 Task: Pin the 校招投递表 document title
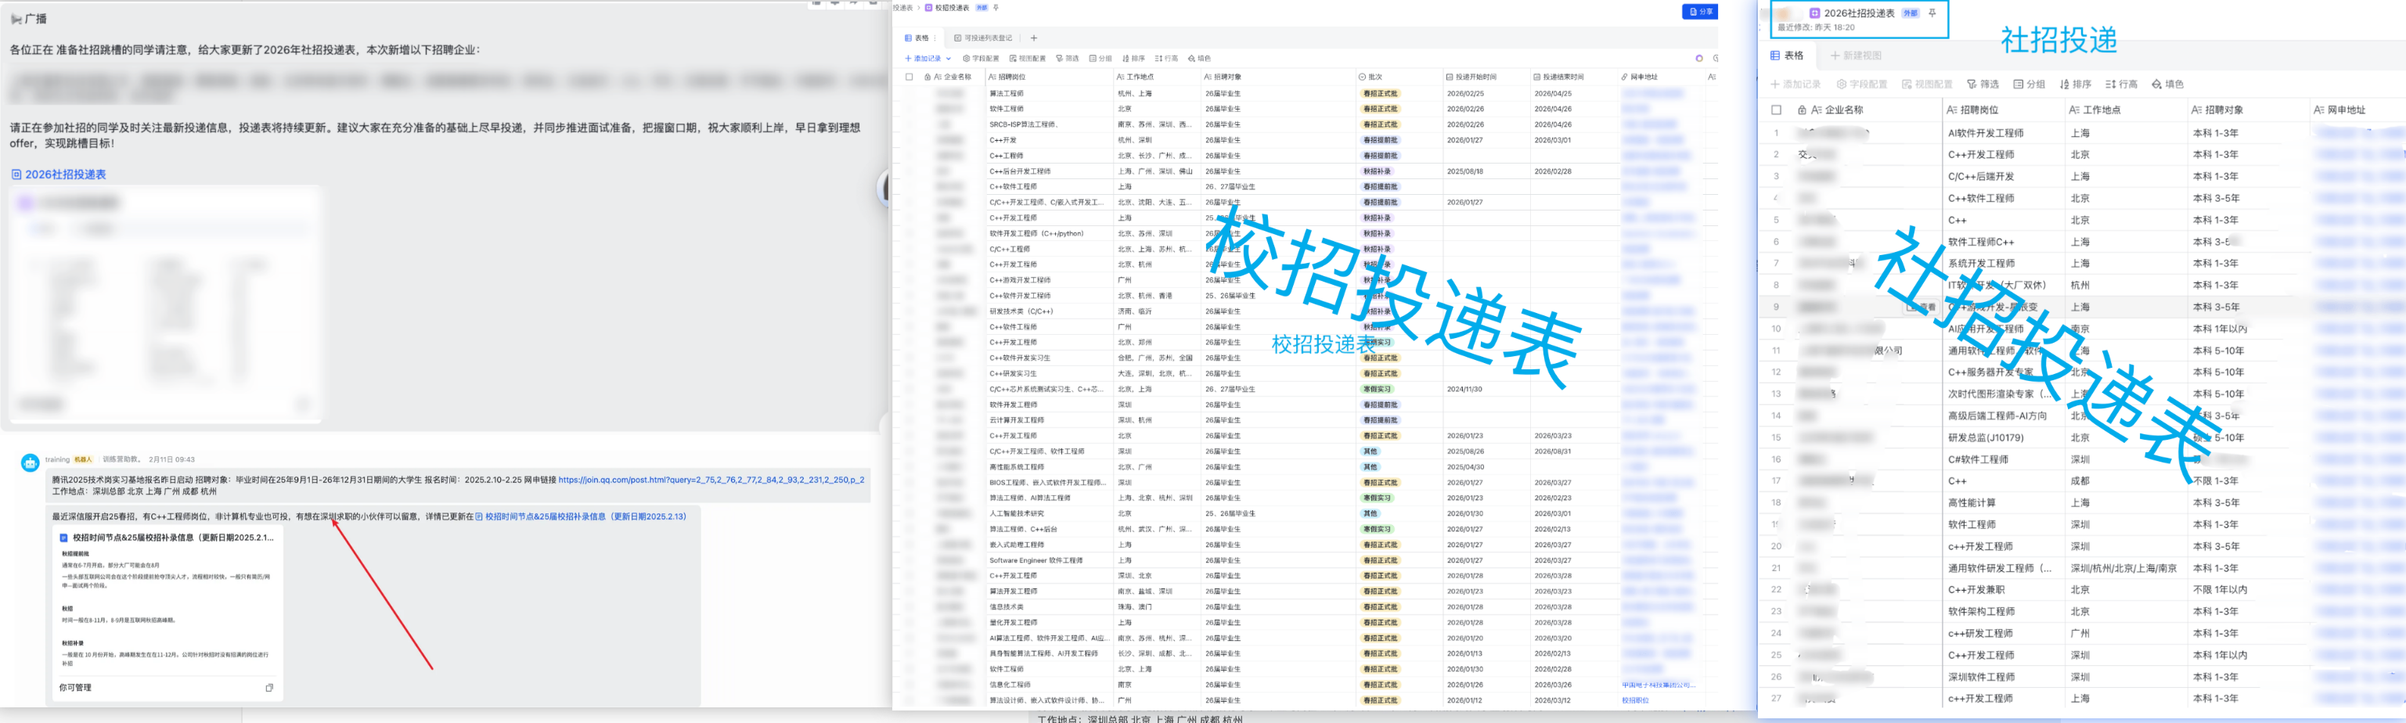tap(996, 8)
